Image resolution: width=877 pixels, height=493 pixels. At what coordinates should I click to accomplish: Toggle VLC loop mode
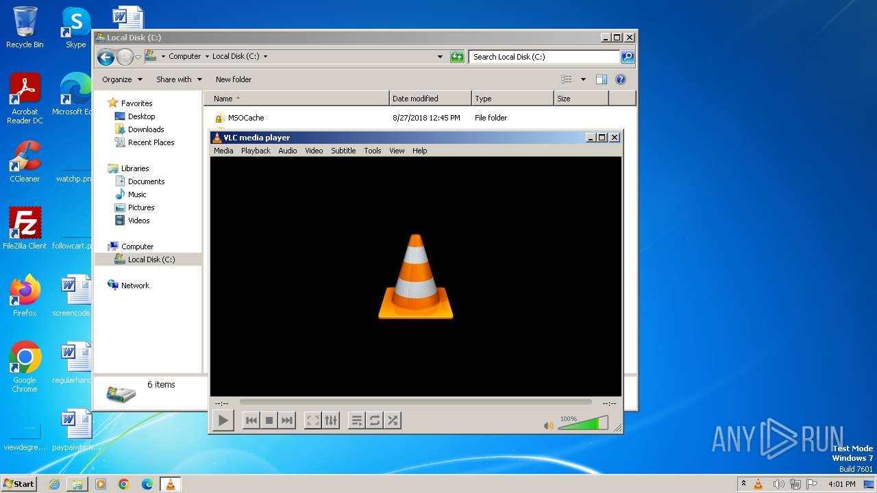click(375, 420)
